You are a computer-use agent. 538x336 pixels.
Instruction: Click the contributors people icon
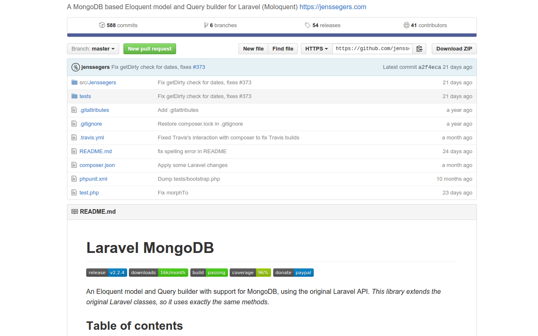(406, 25)
